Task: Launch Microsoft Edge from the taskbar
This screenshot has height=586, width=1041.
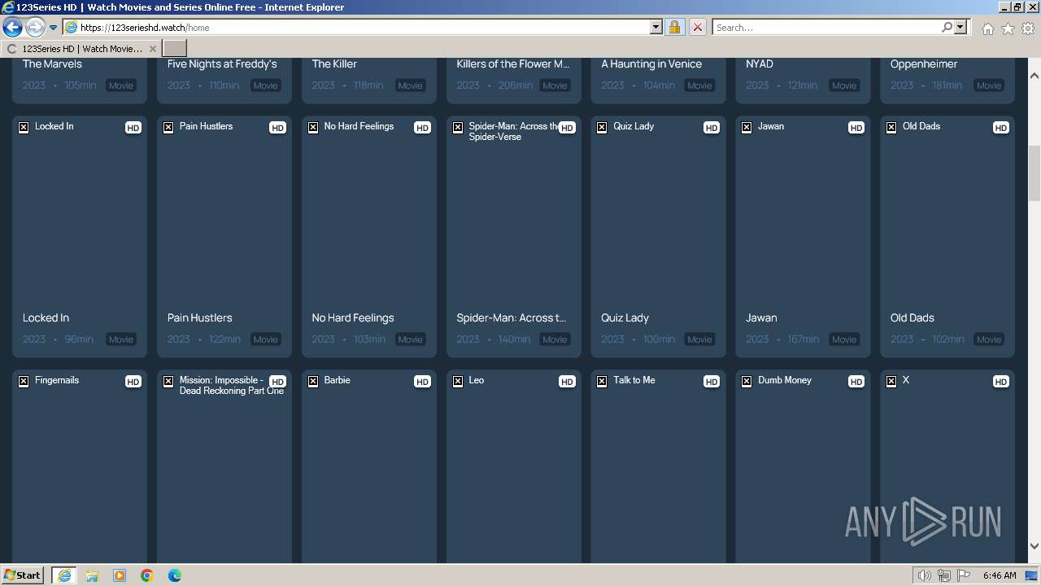Action: [x=175, y=575]
